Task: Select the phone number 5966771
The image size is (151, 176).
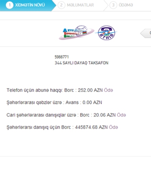Action: (62, 57)
